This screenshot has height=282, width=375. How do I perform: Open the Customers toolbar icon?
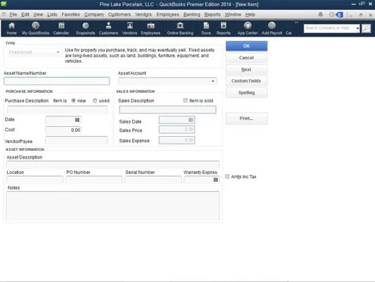[108, 28]
